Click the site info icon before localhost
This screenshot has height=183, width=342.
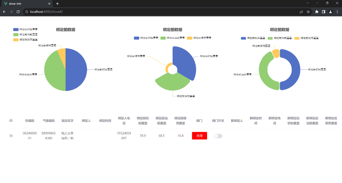27,12
